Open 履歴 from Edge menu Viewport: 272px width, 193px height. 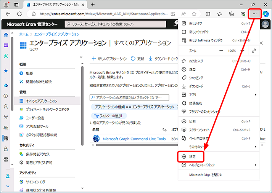(219, 69)
